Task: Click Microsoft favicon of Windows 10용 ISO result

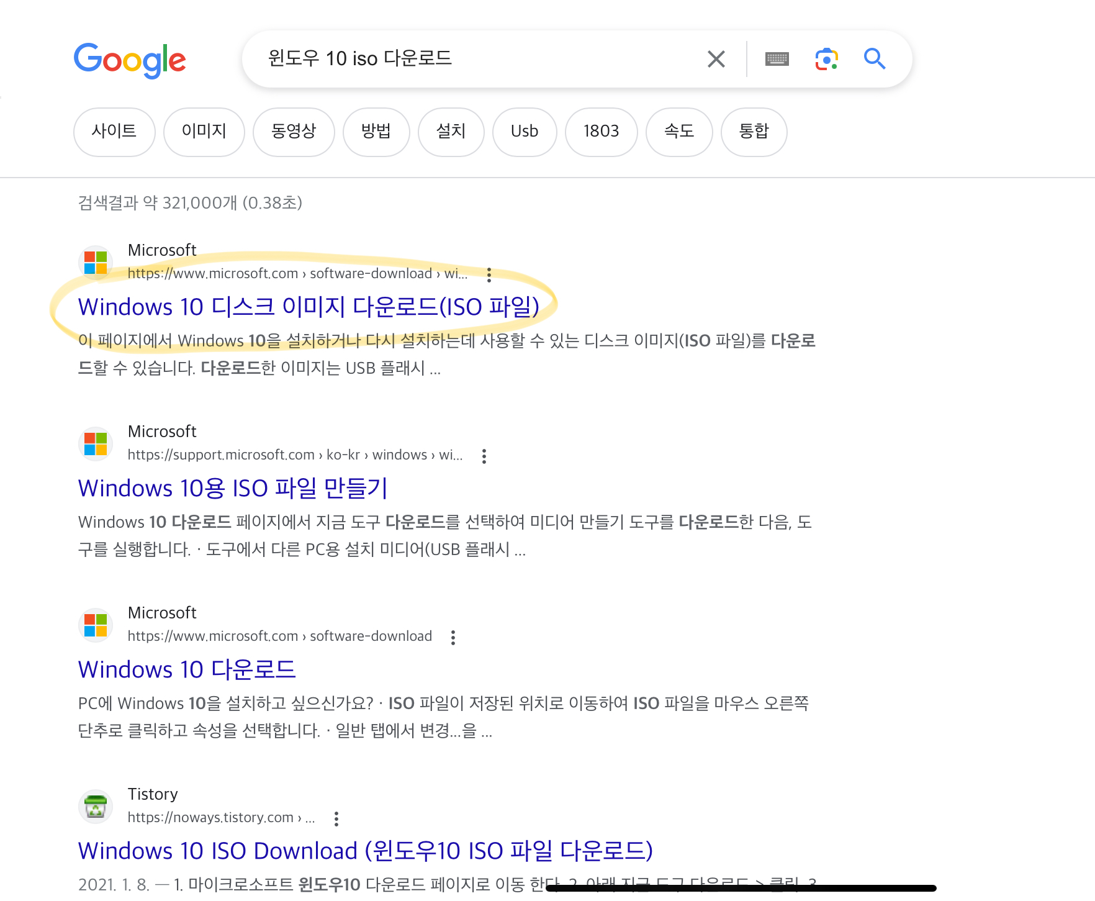Action: click(x=96, y=443)
